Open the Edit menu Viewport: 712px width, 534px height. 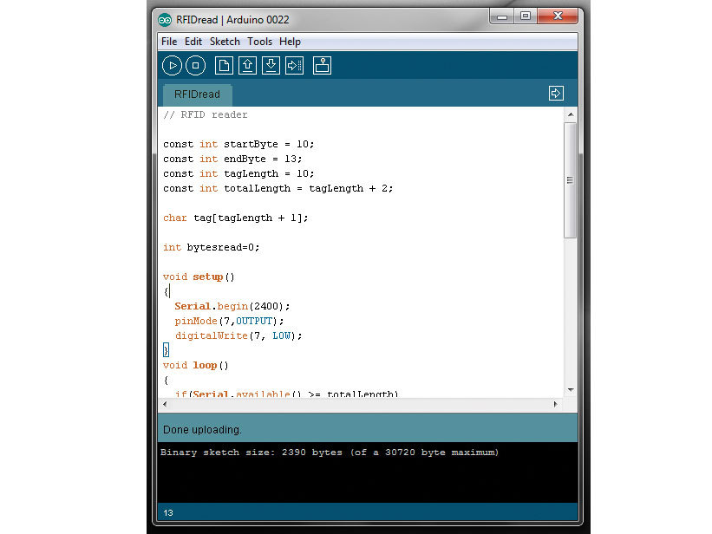(193, 42)
